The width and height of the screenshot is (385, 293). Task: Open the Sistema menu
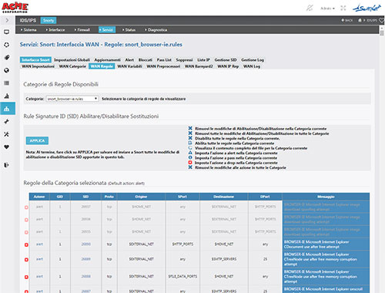tap(28, 30)
